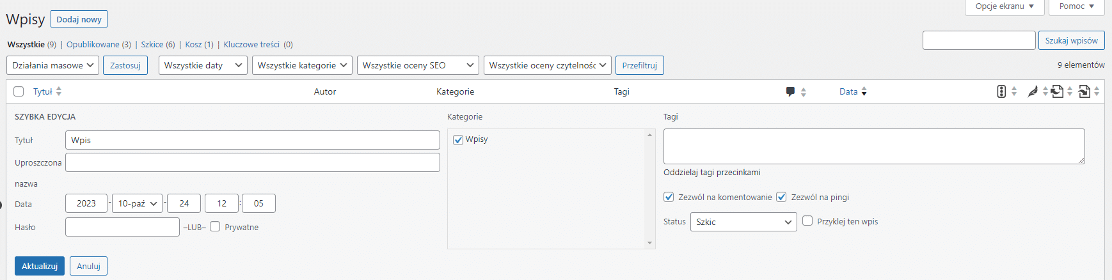The image size is (1112, 280).
Task: Click Aktualizuj to save quick edit
Action: (40, 266)
